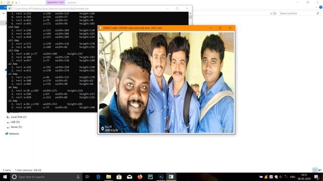The width and height of the screenshot is (323, 181).
Task: Activate the taskbar microphone voice search
Action: [x=78, y=176]
